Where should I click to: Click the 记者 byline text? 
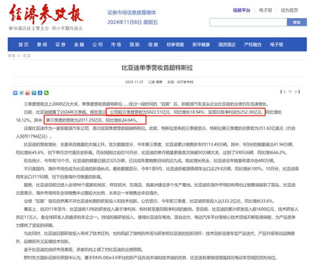pos(155,82)
